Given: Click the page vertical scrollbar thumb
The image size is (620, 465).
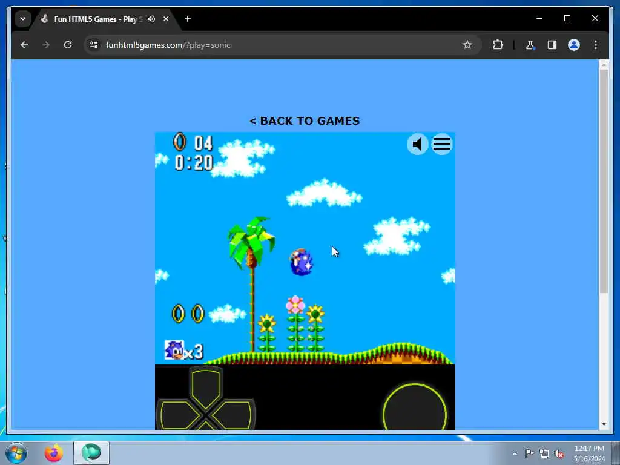Looking at the screenshot, I should (604, 182).
